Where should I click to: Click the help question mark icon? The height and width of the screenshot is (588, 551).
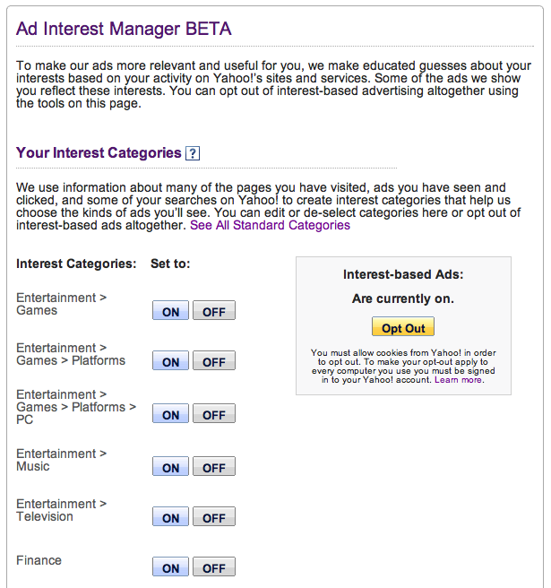point(192,153)
